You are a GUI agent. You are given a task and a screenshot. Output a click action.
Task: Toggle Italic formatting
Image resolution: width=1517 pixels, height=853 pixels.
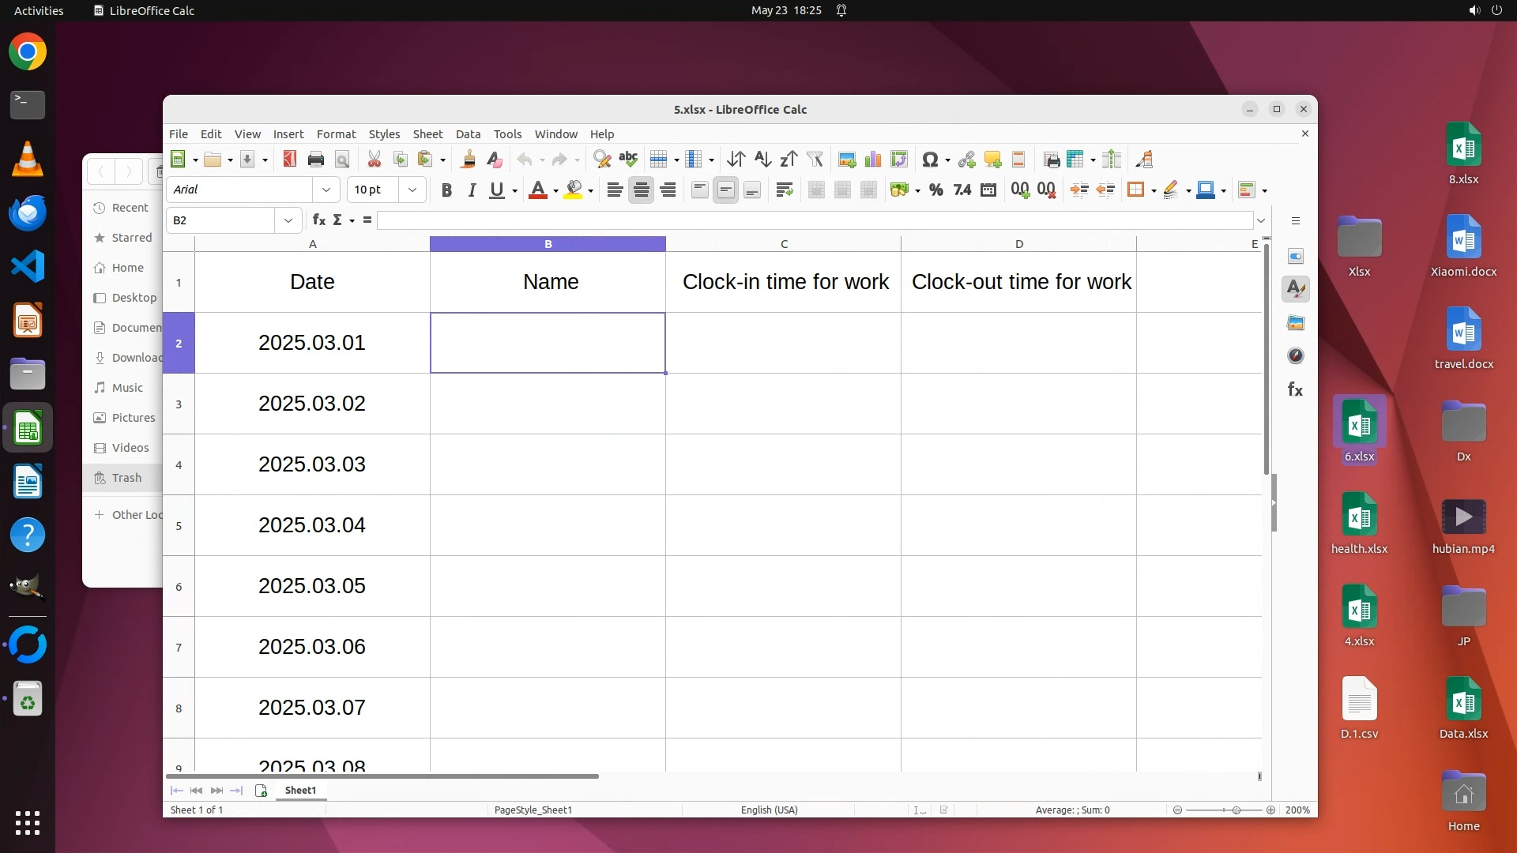pos(472,190)
